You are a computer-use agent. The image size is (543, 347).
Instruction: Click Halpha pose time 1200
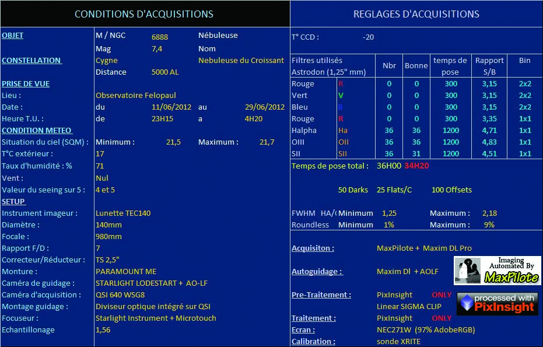click(x=451, y=131)
